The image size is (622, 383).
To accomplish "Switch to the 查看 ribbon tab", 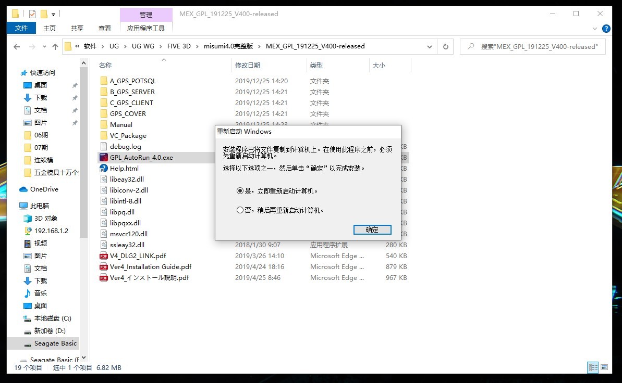I will tap(104, 28).
